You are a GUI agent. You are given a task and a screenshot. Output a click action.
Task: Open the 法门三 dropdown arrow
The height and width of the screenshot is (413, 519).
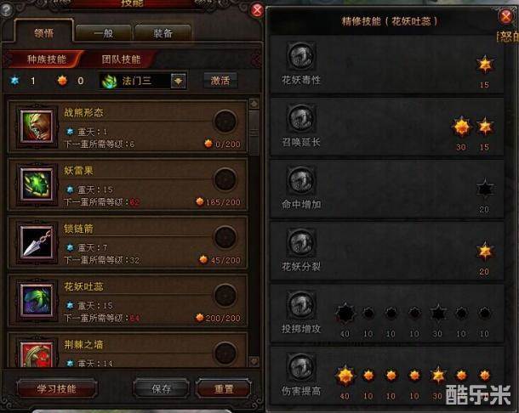(178, 81)
